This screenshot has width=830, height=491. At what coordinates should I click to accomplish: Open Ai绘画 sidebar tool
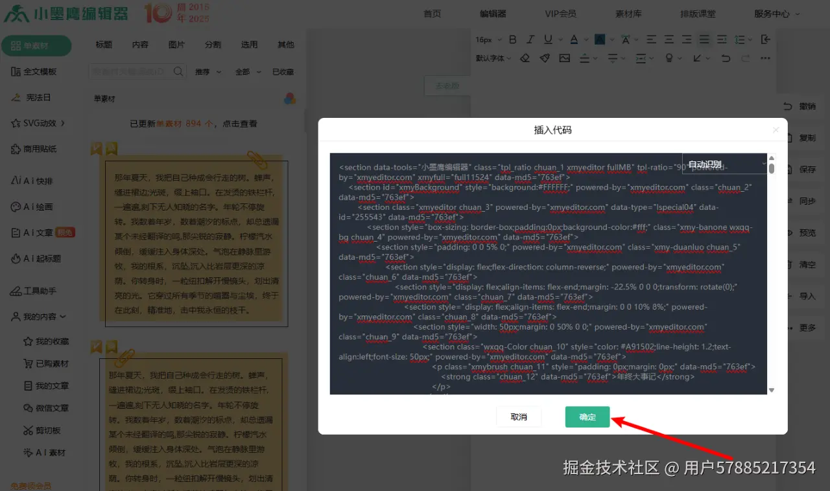(x=32, y=207)
